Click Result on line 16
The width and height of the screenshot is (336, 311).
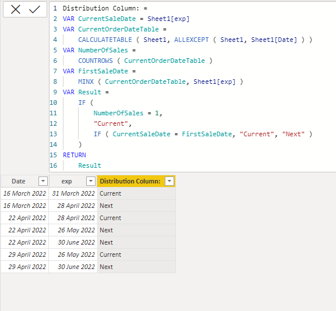pos(90,165)
